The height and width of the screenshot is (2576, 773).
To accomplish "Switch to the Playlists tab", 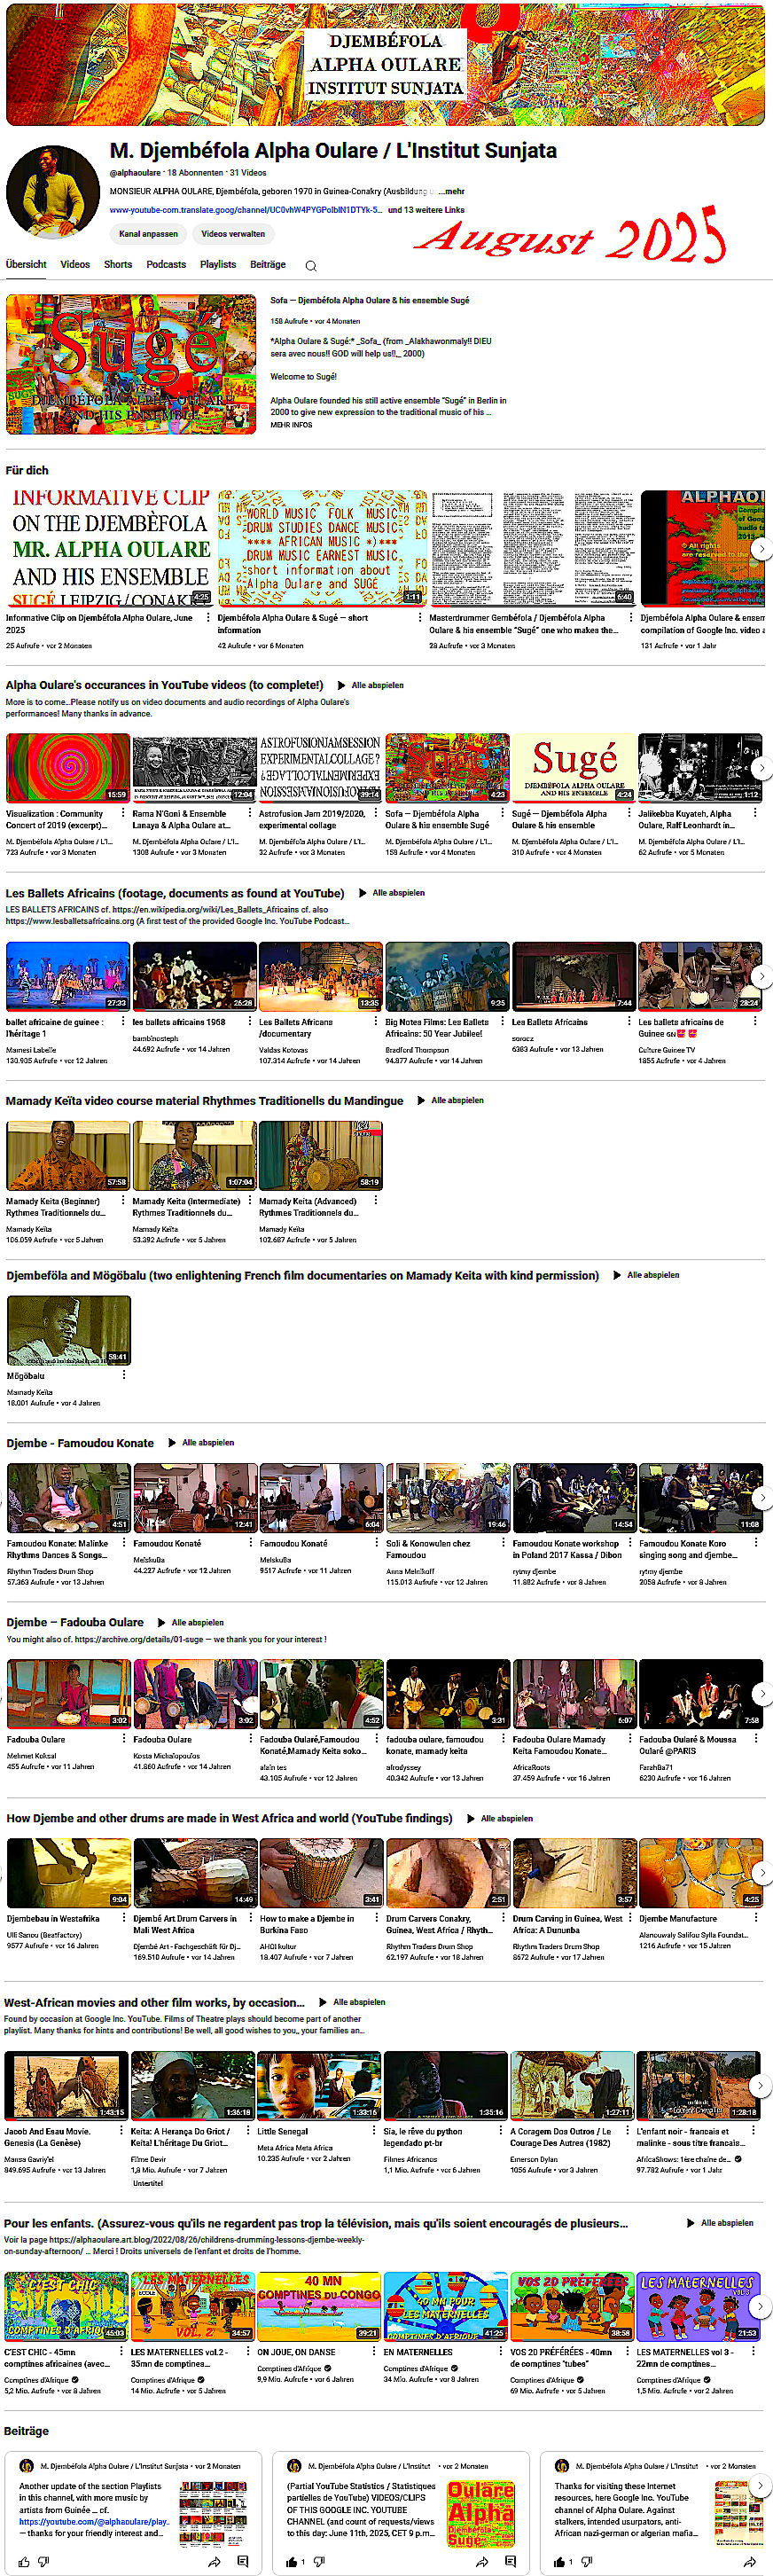I will [x=218, y=265].
